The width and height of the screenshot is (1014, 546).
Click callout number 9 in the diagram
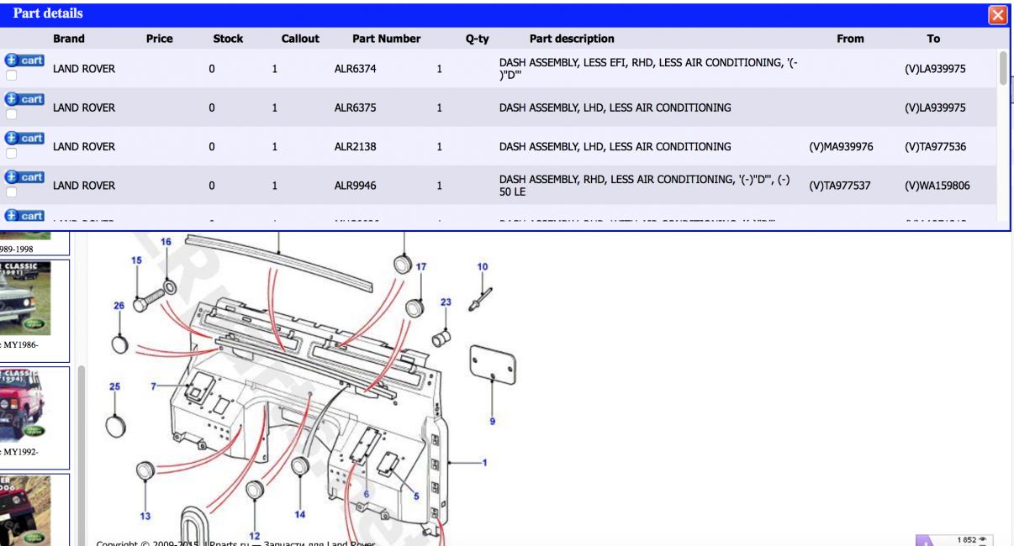pyautogui.click(x=493, y=421)
